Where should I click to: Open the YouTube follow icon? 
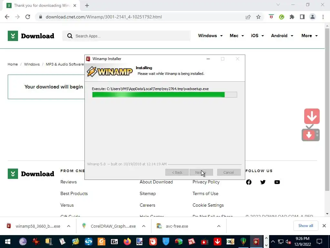tap(277, 182)
